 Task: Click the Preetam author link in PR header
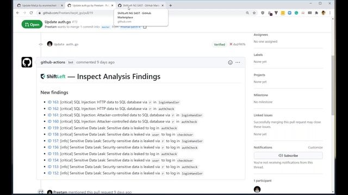51,27
